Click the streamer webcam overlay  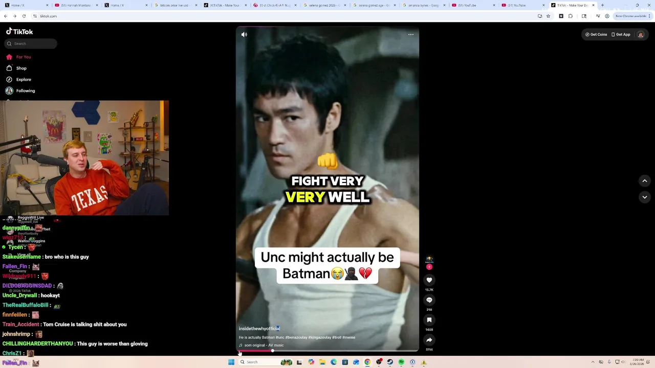click(x=84, y=157)
